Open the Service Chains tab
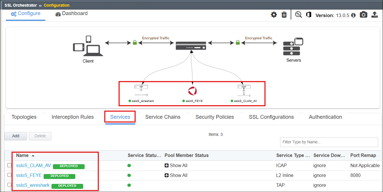 click(x=163, y=117)
